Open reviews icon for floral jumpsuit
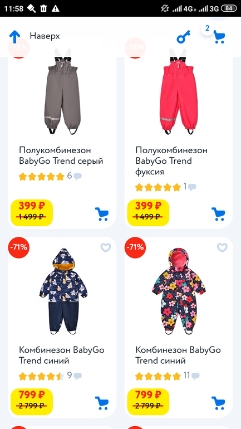The width and height of the screenshot is (241, 429). (x=195, y=376)
